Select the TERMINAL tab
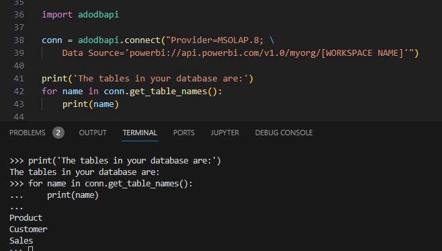The height and width of the screenshot is (251, 442). (140, 133)
